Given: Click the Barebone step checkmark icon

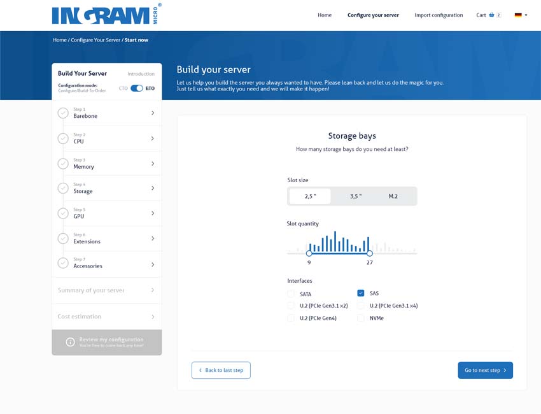Looking at the screenshot, I should [63, 113].
